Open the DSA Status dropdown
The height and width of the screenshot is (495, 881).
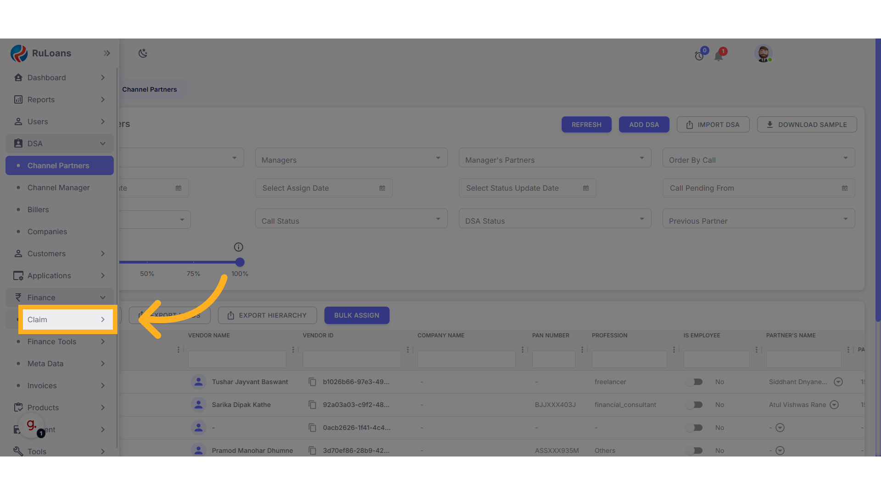555,219
